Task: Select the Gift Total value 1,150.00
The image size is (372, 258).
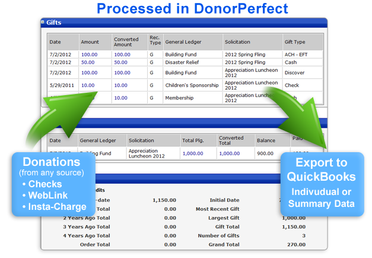Action: (294, 227)
